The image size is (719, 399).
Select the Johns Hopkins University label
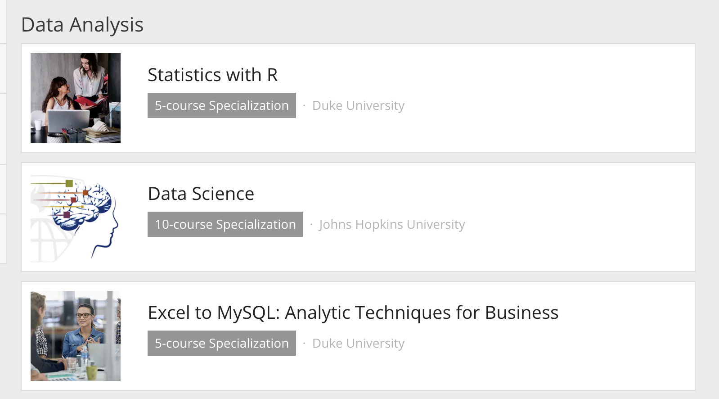pos(392,224)
